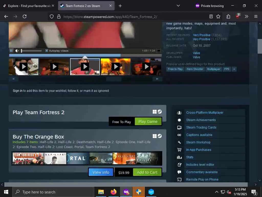Select the Team Fortress 2 on Steam tab
Screen dimensions: 262x197
tap(86, 6)
